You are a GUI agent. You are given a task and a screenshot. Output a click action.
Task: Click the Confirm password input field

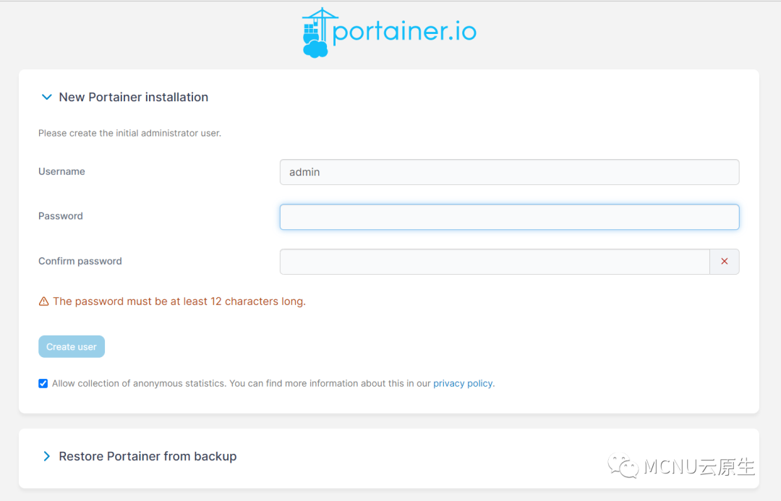coord(495,262)
